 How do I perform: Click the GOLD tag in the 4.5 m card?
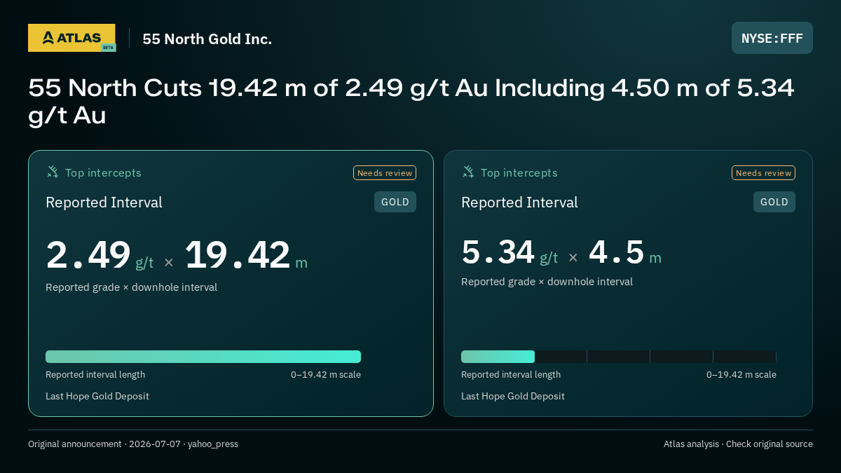pyautogui.click(x=774, y=202)
